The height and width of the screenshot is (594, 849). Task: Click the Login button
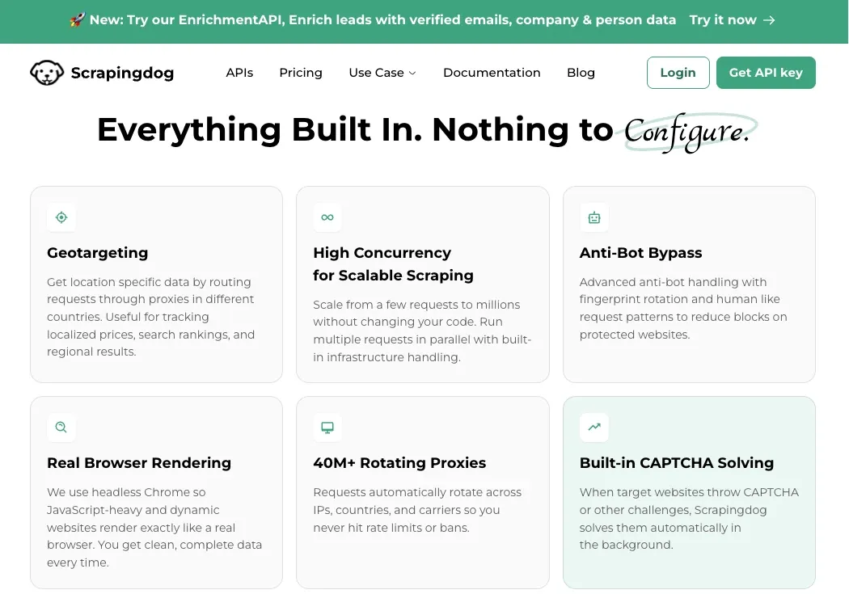[x=678, y=73]
